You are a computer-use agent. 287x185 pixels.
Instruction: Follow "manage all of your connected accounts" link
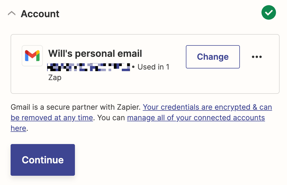click(196, 118)
